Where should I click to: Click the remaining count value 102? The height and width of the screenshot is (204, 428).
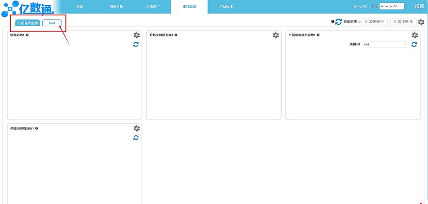(374, 7)
